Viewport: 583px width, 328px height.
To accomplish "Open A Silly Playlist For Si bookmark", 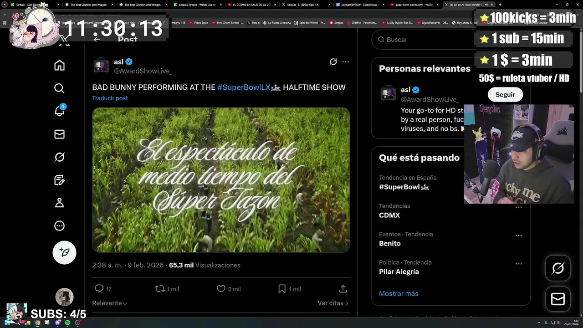I will [x=397, y=22].
